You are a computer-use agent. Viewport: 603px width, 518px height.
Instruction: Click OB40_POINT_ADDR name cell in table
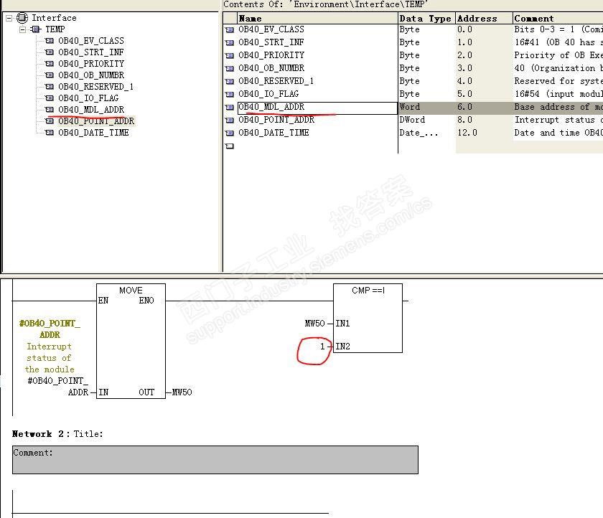[x=317, y=120]
